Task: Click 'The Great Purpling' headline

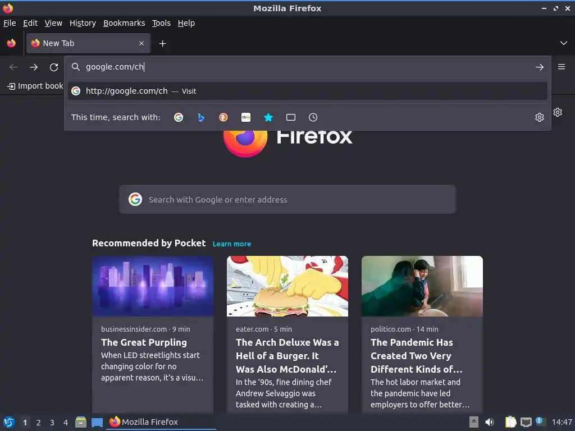Action: [x=144, y=342]
